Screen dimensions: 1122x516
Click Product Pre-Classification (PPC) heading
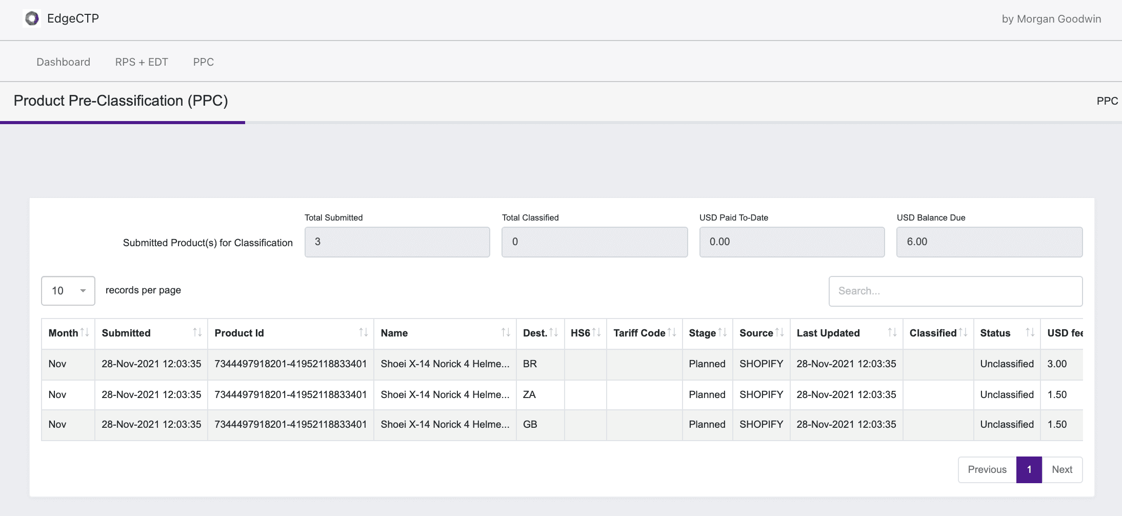pos(121,101)
